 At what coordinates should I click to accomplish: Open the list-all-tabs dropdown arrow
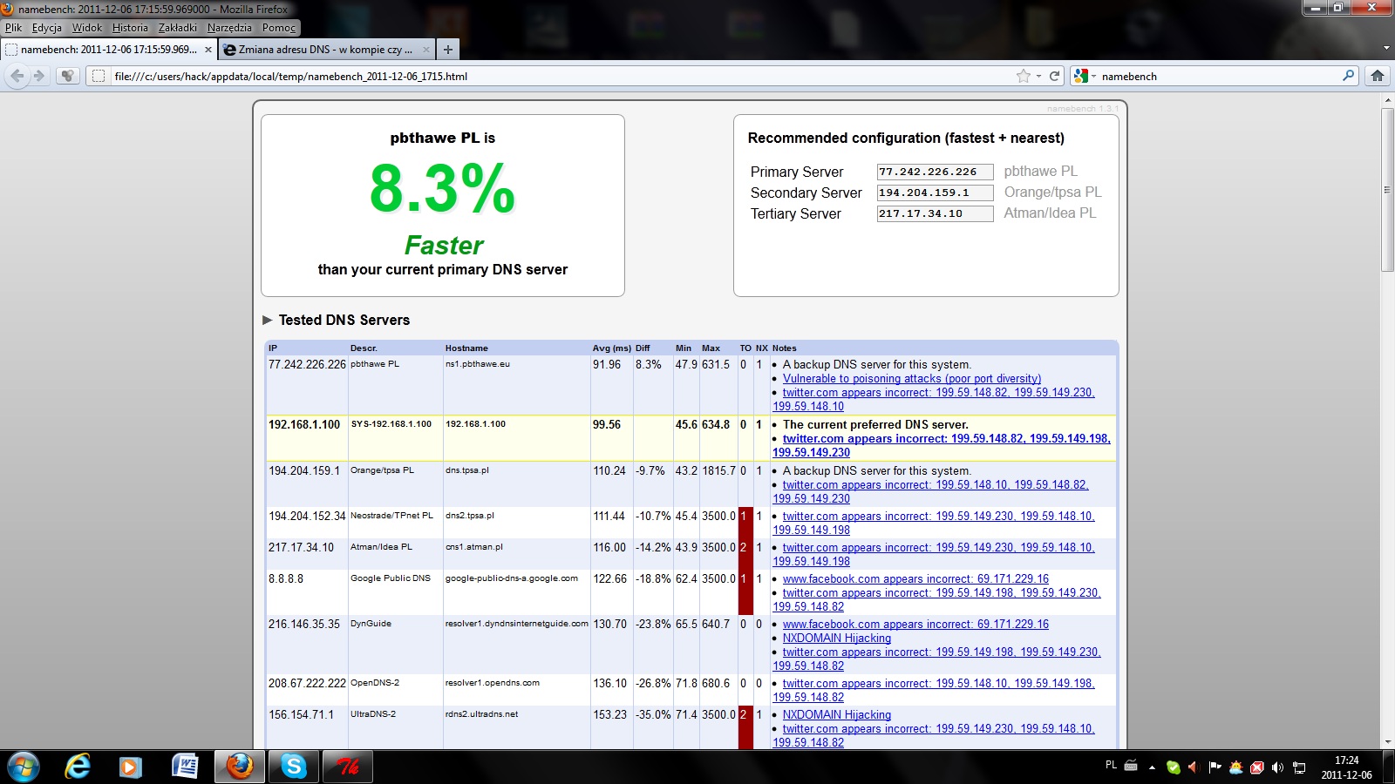click(1386, 49)
